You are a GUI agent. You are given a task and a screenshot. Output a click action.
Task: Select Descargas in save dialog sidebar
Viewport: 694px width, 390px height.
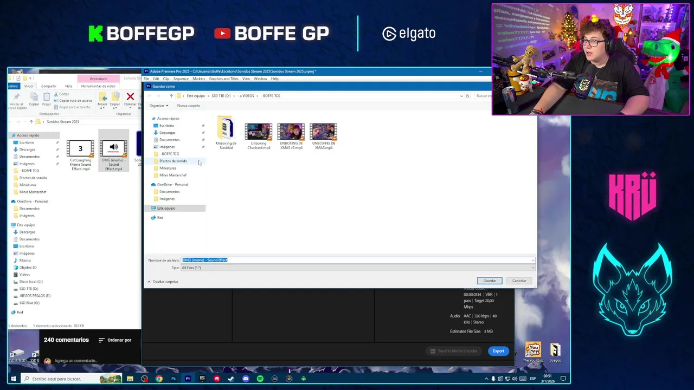(167, 133)
